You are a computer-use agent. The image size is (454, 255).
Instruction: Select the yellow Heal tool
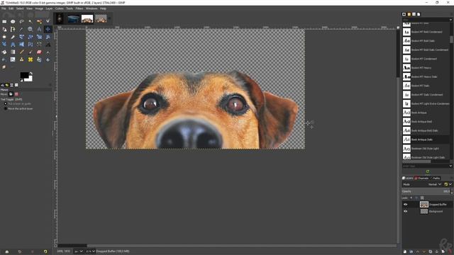[x=31, y=59]
